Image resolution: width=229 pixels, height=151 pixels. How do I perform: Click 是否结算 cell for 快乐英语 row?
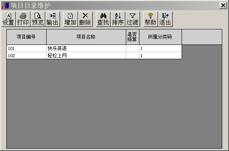click(x=133, y=48)
